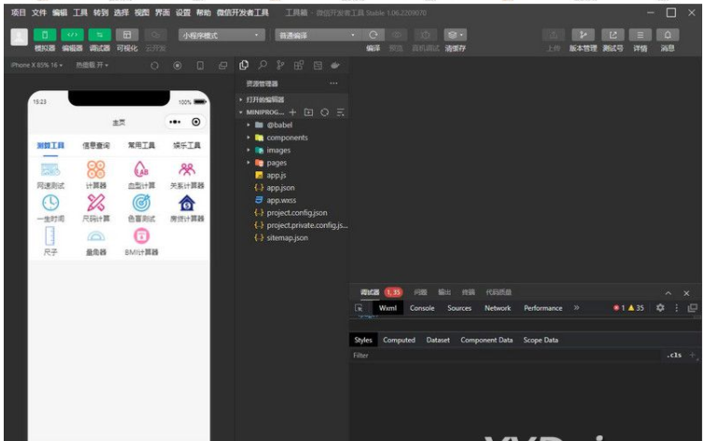
Task: Click the element inspector icon in debugger
Action: pos(359,308)
